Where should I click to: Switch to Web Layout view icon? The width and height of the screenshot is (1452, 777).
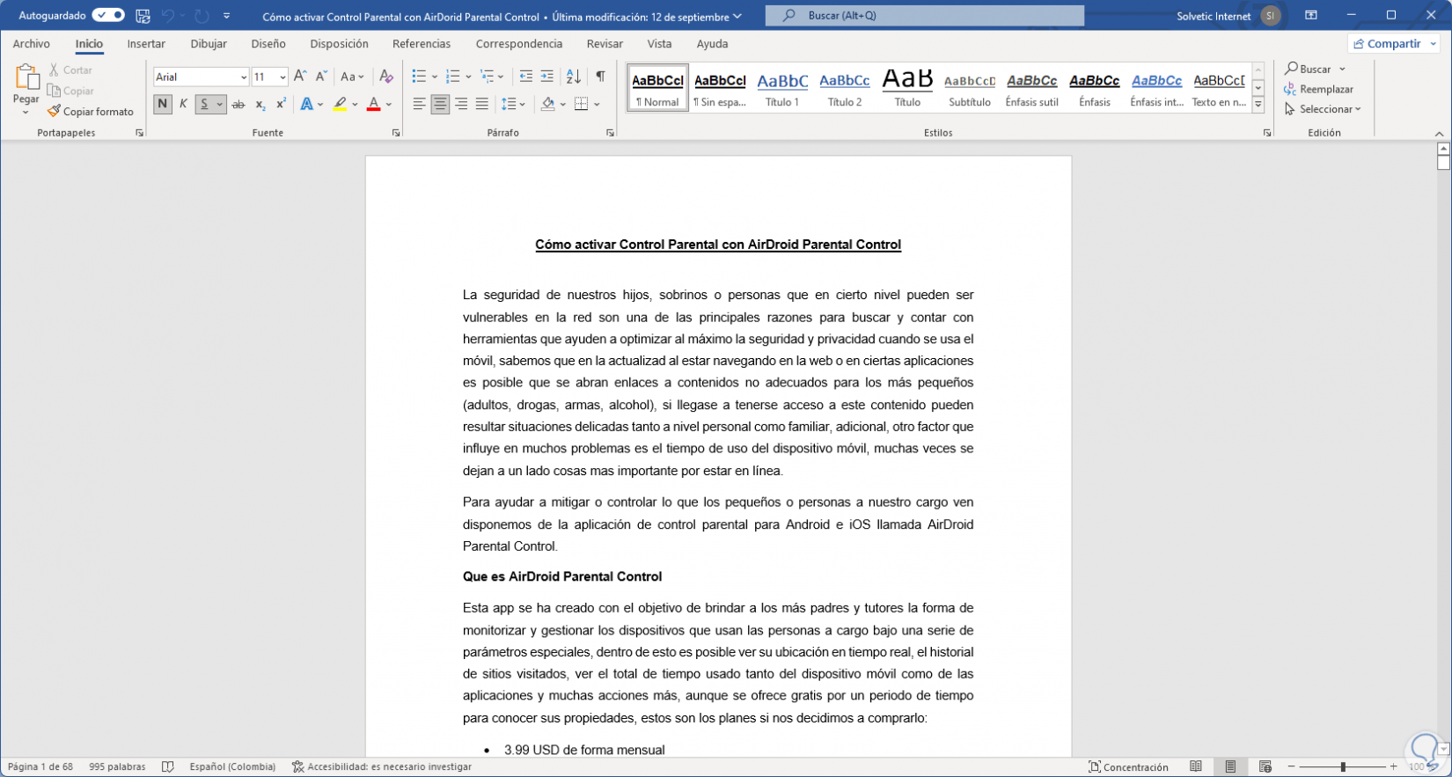[1265, 766]
